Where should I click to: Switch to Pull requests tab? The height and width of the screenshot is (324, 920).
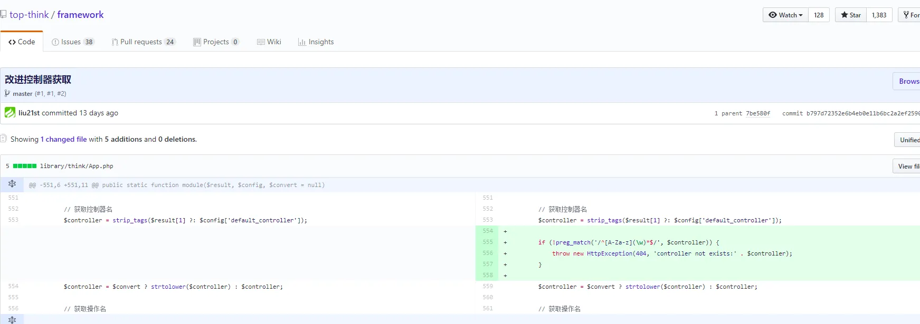click(143, 42)
